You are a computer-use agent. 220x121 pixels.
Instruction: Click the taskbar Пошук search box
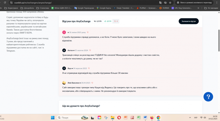point(73,118)
